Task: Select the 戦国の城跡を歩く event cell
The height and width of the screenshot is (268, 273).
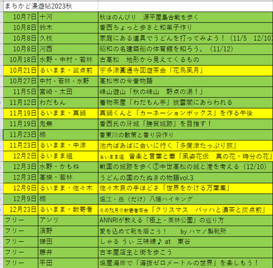Action: click(186, 167)
